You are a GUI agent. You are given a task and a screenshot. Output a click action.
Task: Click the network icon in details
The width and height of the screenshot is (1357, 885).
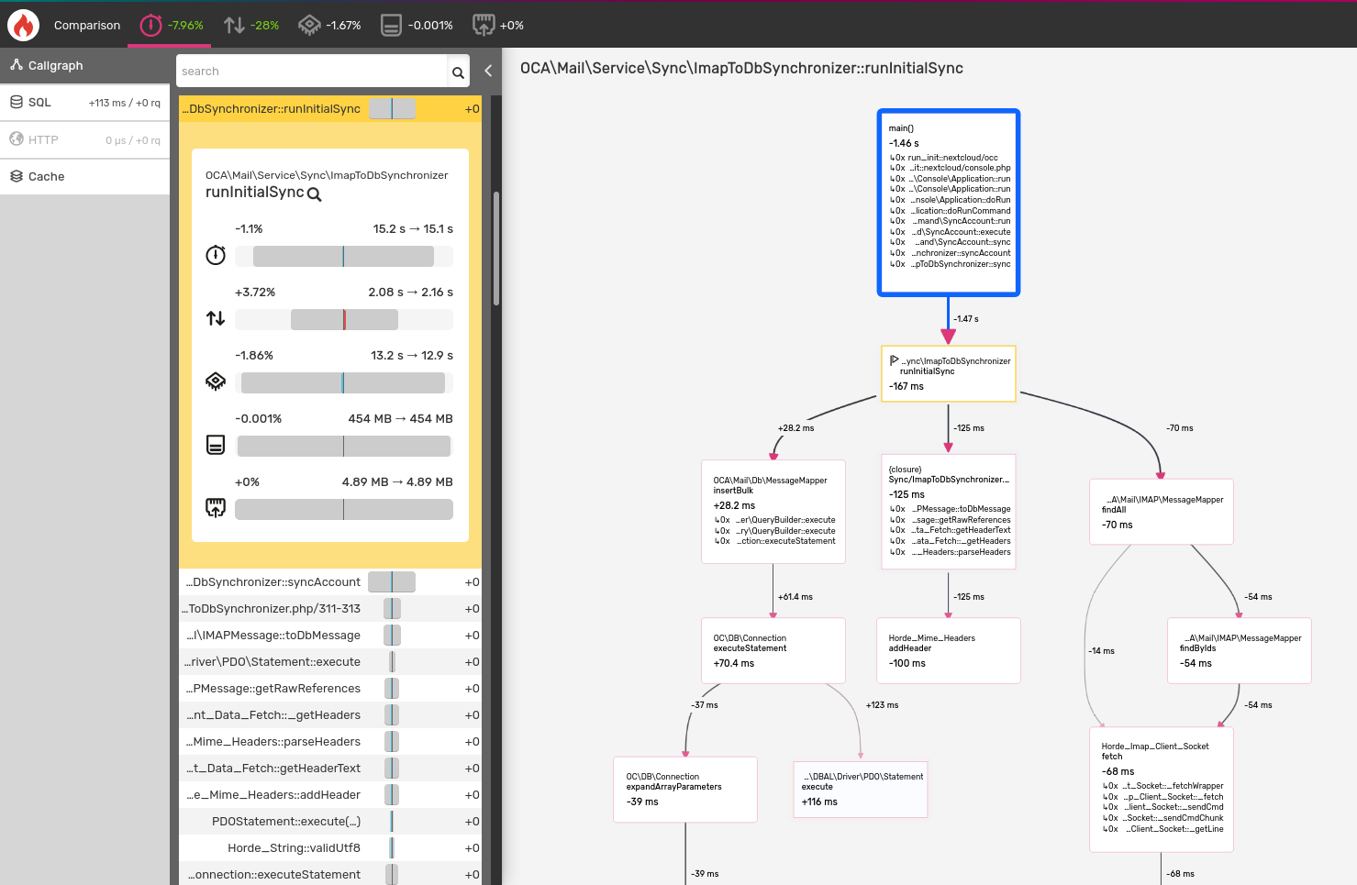[x=216, y=507]
